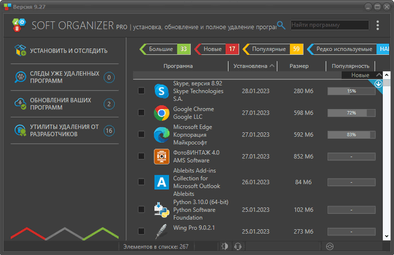Select the Большие filter tab

point(164,49)
